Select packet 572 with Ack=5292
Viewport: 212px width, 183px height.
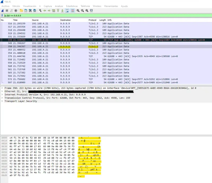point(106,79)
